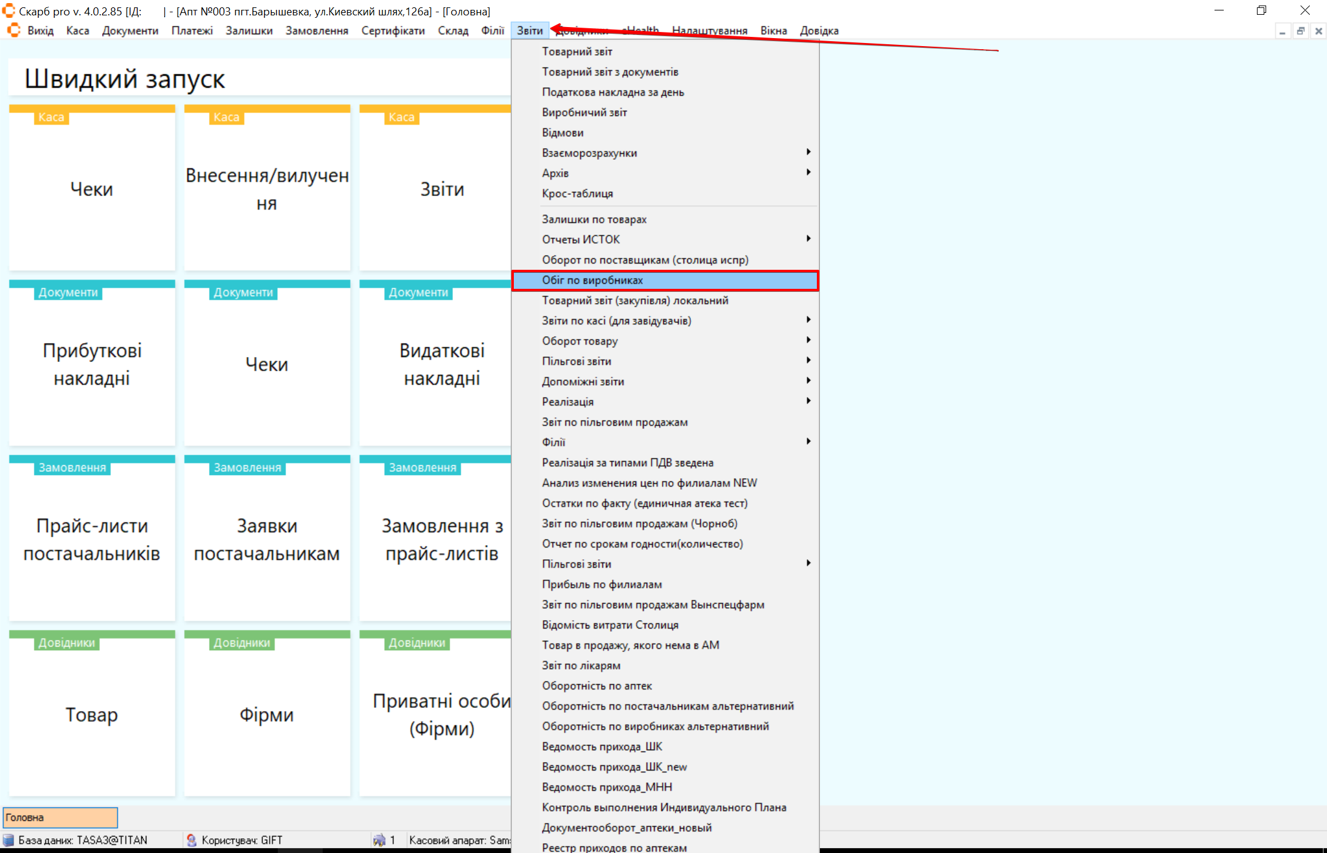1327x853 pixels.
Task: Restore the inner child window
Action: pos(1301,31)
